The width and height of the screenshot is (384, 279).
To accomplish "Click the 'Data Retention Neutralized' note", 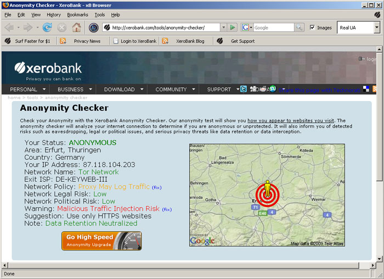I will coord(92,224).
